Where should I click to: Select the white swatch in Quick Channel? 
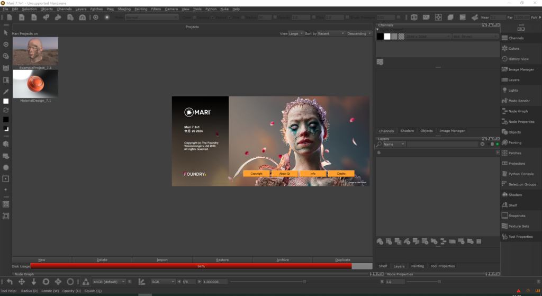(387, 37)
